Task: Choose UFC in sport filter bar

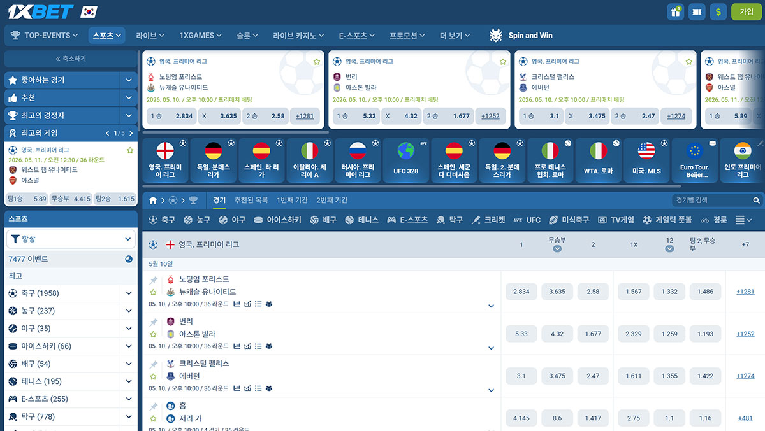Action: [527, 220]
